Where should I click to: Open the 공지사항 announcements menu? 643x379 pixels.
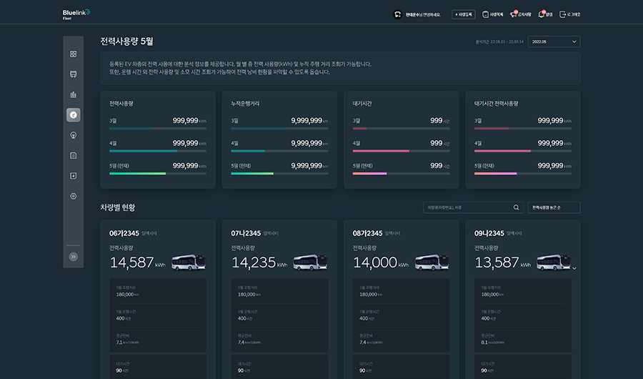(x=520, y=14)
